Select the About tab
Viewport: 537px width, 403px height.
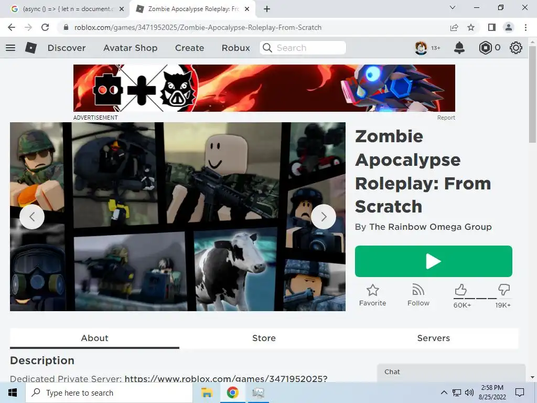click(94, 338)
